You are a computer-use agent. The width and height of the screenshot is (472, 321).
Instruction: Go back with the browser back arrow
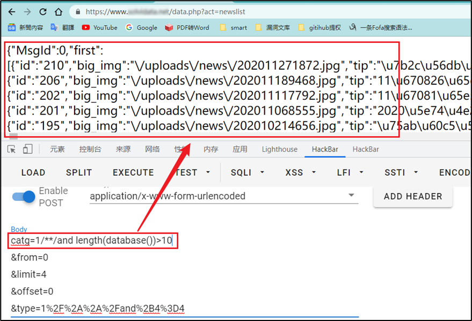point(12,12)
